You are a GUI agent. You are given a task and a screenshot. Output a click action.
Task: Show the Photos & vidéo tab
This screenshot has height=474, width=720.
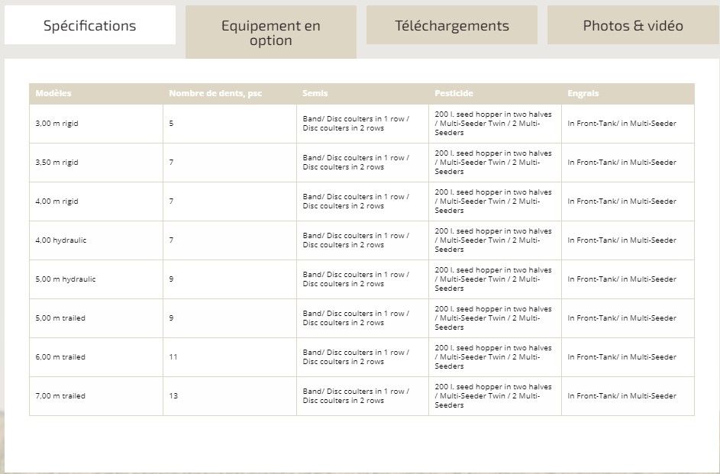pyautogui.click(x=633, y=25)
